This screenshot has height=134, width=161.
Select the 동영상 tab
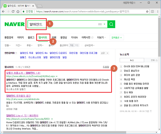tap(64, 37)
